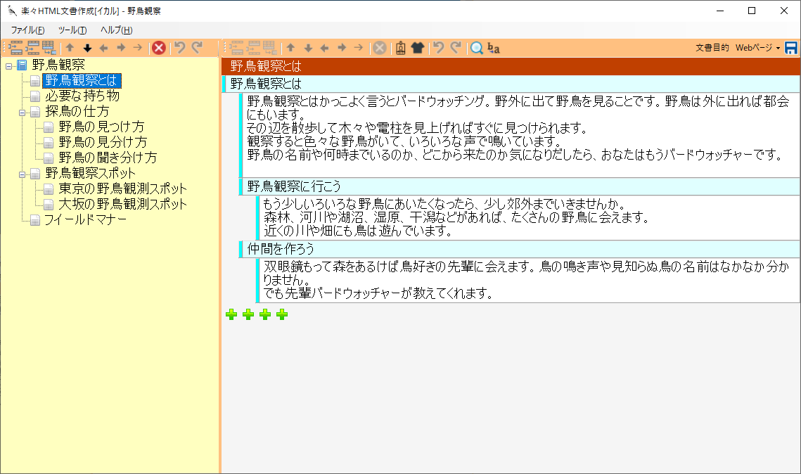Click the magnifier preview icon
The height and width of the screenshot is (474, 801).
coord(477,48)
